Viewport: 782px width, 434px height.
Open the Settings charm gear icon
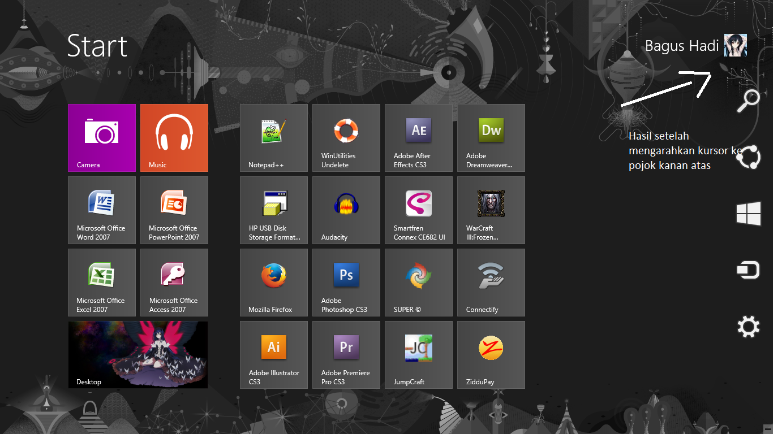(748, 326)
